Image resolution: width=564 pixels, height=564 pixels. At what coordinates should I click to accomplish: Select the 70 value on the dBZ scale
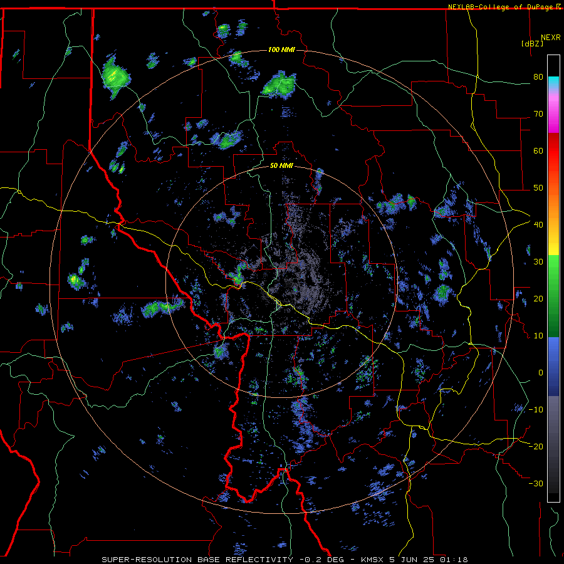538,113
